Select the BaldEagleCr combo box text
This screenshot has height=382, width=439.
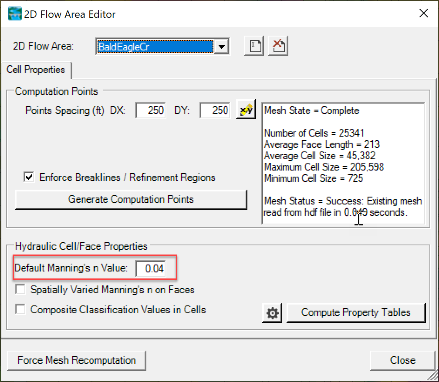(155, 46)
